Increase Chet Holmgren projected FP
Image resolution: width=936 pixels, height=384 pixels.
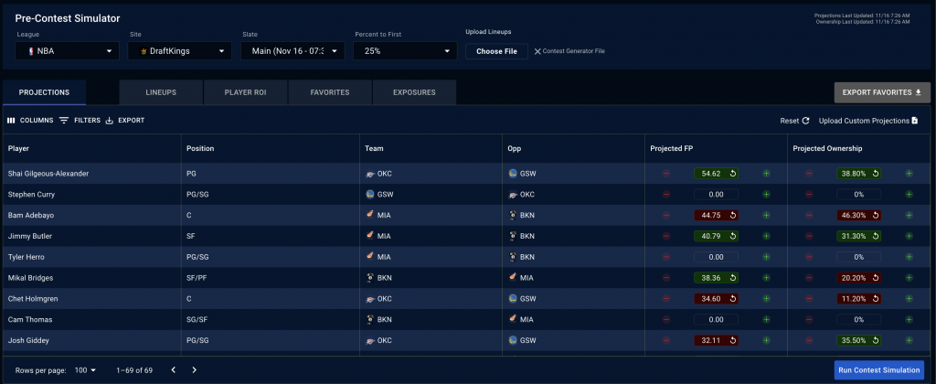tap(767, 299)
